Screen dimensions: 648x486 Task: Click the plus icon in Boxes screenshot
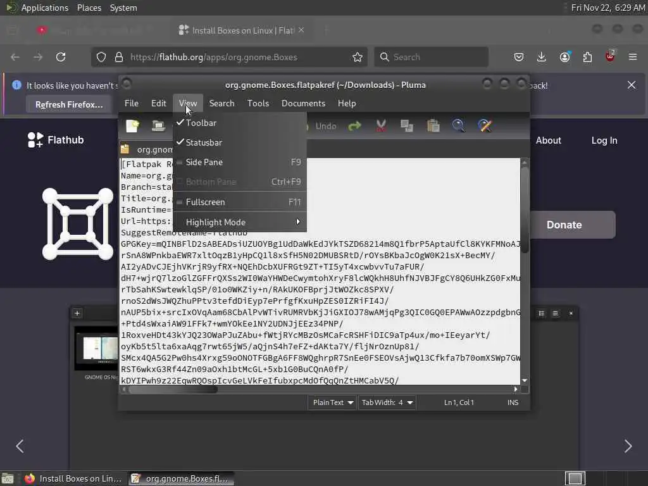77,313
